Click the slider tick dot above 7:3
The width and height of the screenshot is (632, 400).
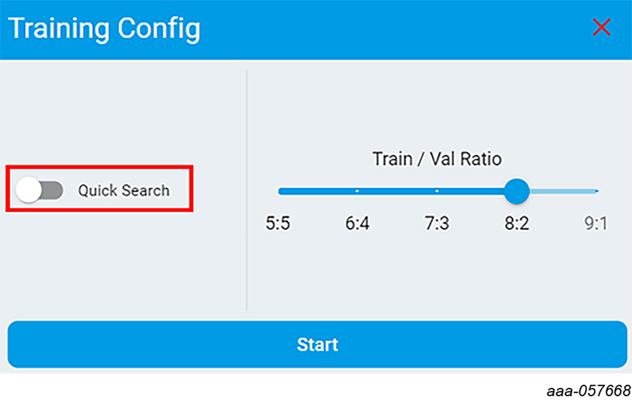pos(437,191)
